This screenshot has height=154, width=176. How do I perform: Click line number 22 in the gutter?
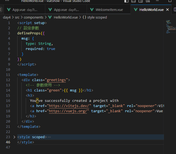(x=8, y=132)
